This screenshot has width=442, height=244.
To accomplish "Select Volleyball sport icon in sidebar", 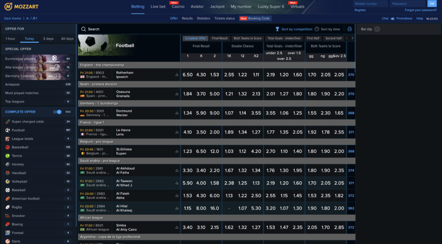I will 8,182.
